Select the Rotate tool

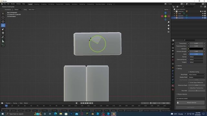coord(3,25)
